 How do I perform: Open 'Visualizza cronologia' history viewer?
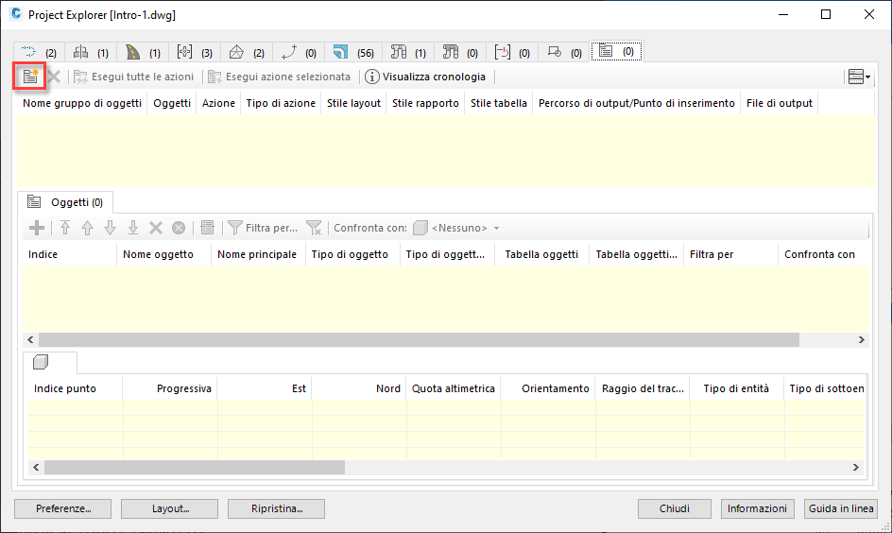(425, 77)
